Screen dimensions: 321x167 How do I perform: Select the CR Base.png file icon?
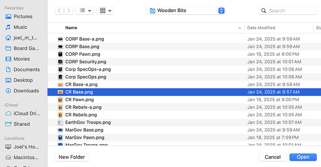60,92
